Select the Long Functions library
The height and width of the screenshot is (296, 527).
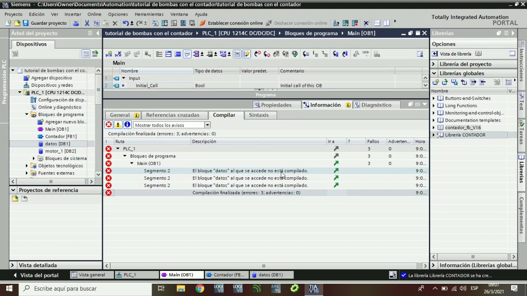pos(461,106)
